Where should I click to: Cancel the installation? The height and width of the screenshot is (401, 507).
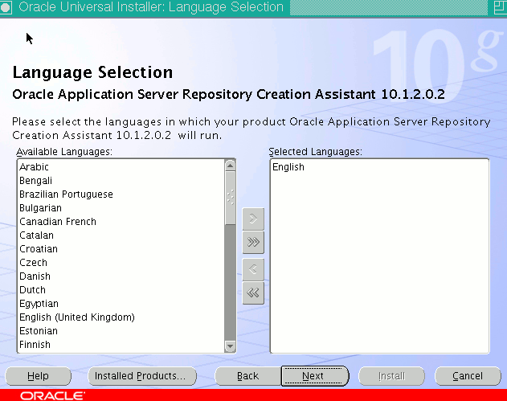point(468,376)
